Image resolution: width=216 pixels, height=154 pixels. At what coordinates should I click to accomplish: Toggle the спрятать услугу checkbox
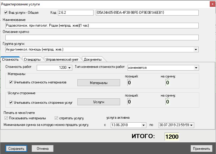point(57,118)
